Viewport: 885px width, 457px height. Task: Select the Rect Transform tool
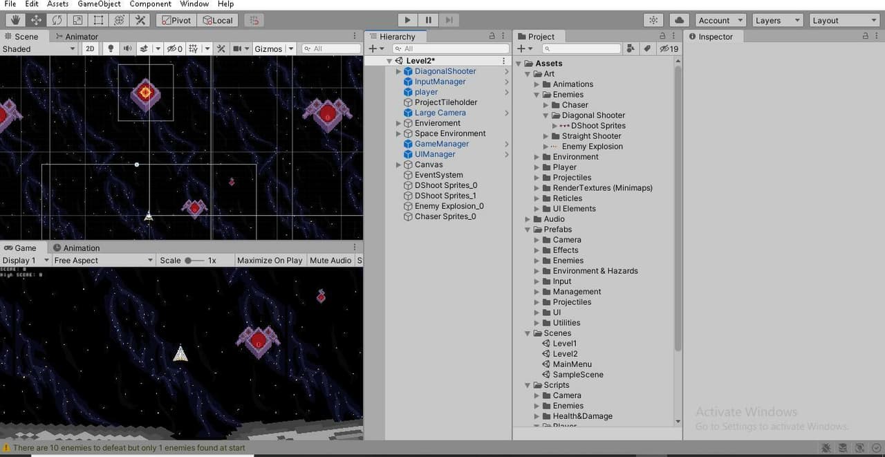99,20
